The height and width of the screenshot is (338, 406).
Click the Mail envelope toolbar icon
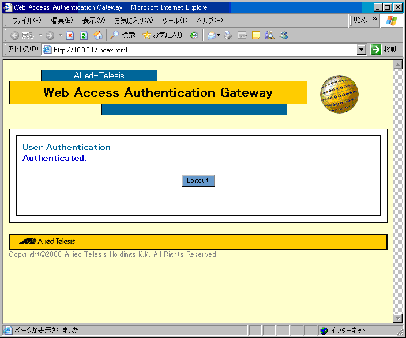pos(212,35)
